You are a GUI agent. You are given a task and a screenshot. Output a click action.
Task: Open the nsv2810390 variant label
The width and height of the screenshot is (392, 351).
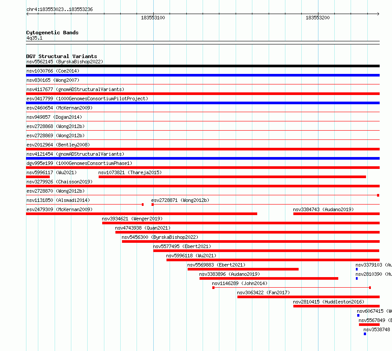tap(374, 274)
